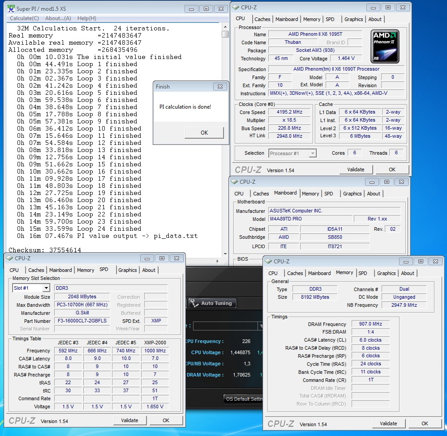
Task: Open the Help menu in Super PI
Action: [86, 18]
